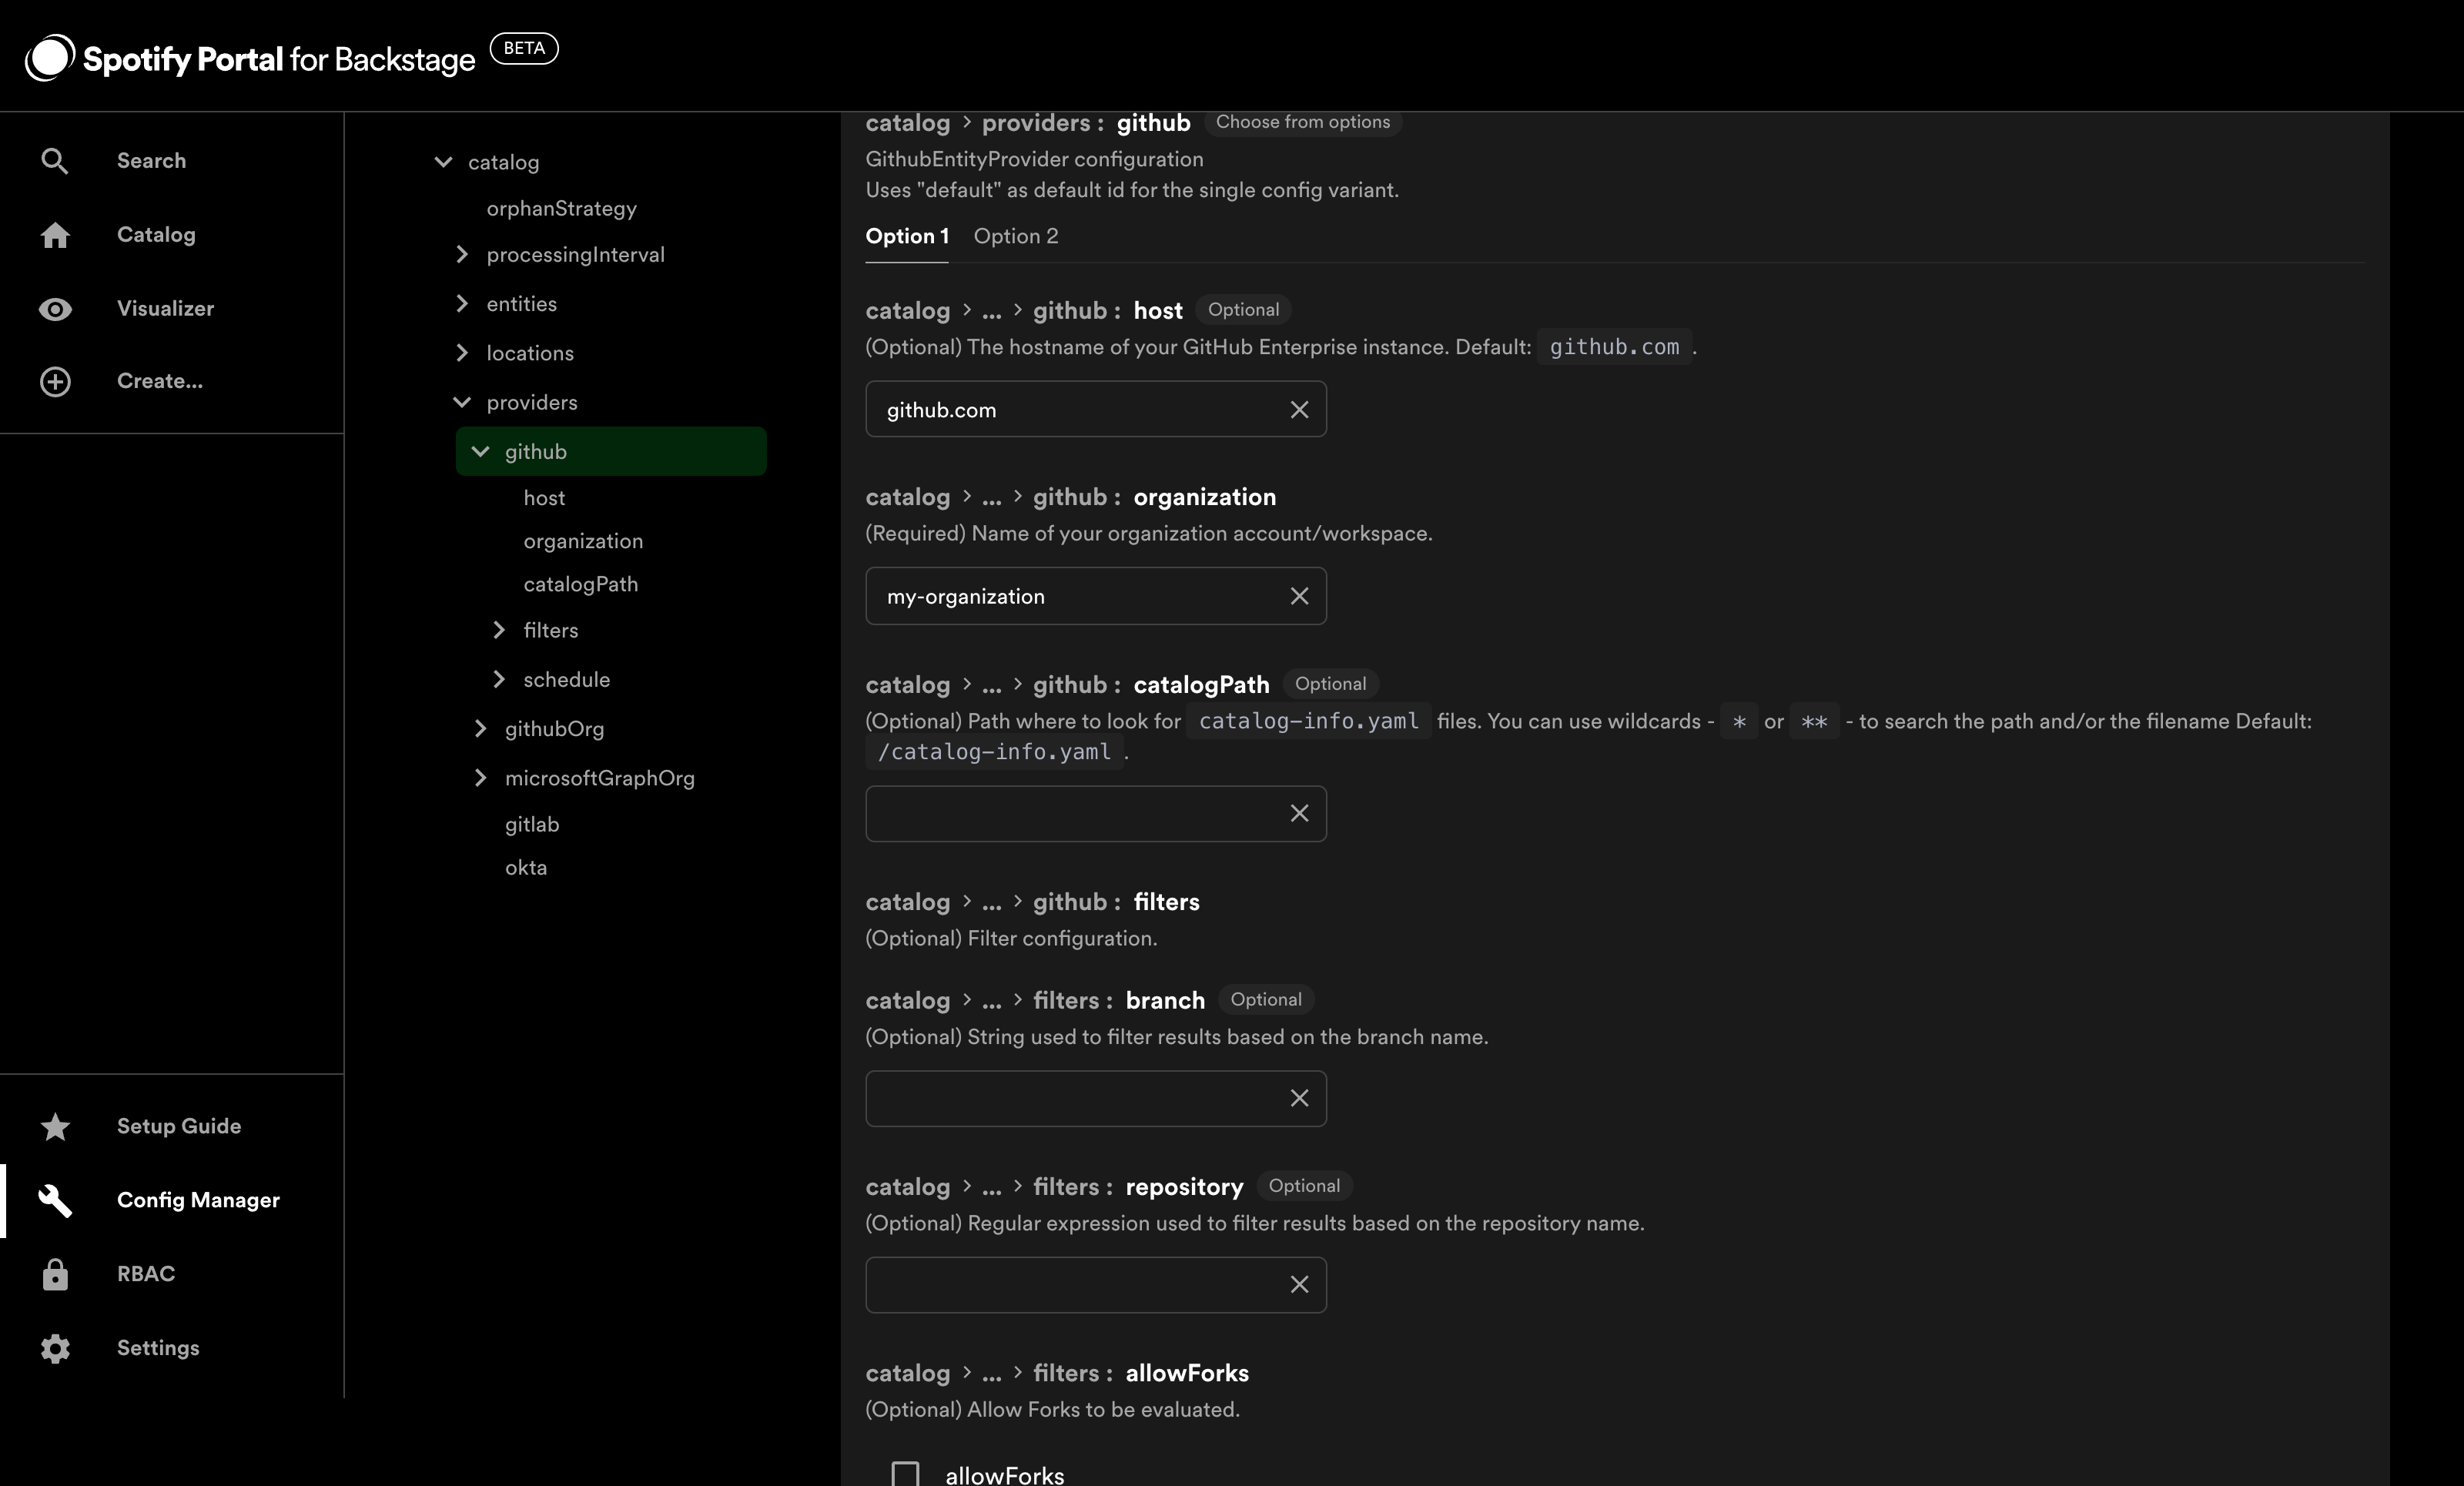Click the Create plus circle icon

click(55, 382)
